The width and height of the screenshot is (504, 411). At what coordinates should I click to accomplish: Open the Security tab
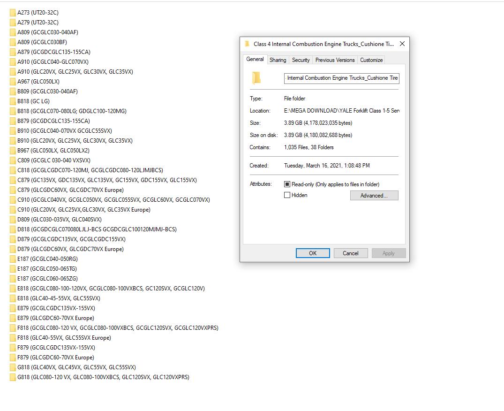301,60
